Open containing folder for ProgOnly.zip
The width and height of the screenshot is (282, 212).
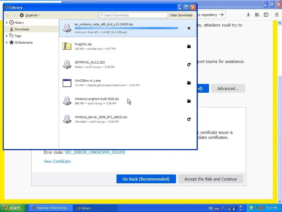click(x=189, y=46)
